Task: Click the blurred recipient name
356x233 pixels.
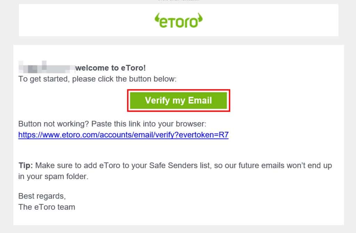Action: pos(47,68)
